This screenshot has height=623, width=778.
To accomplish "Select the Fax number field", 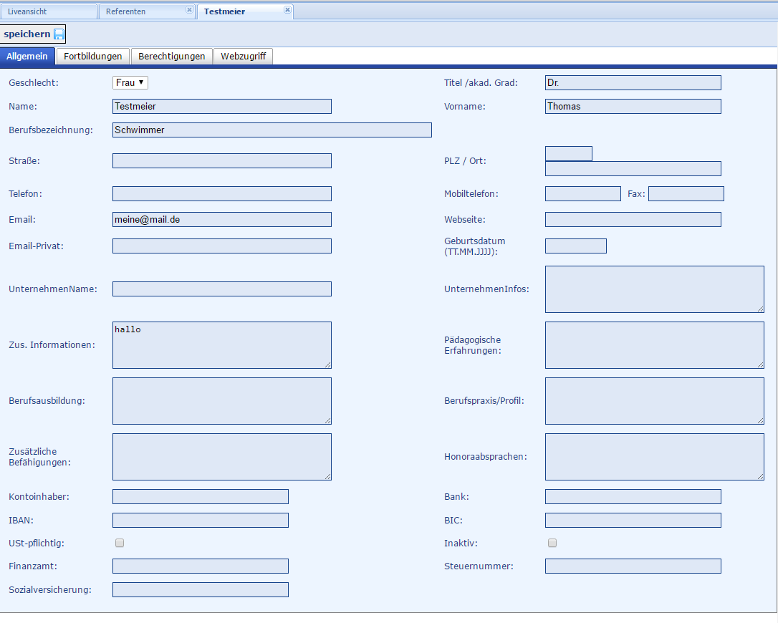I will point(686,194).
